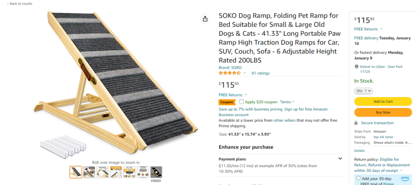Click the Back to results arrow
This screenshot has height=185, width=417.
click(8, 4)
